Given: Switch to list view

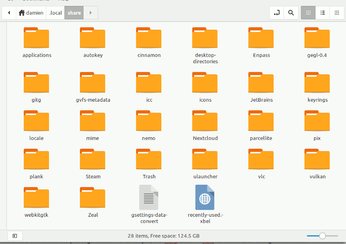Looking at the screenshot, I should [323, 13].
